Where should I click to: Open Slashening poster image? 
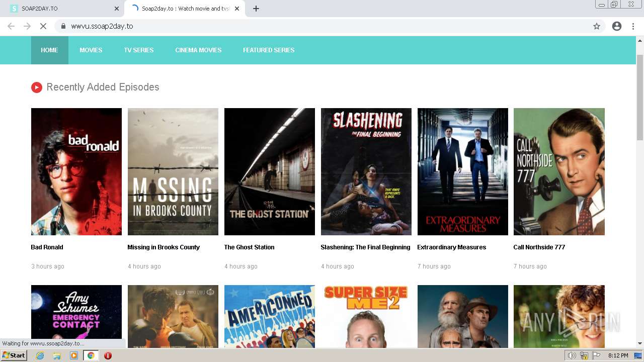pos(366,171)
